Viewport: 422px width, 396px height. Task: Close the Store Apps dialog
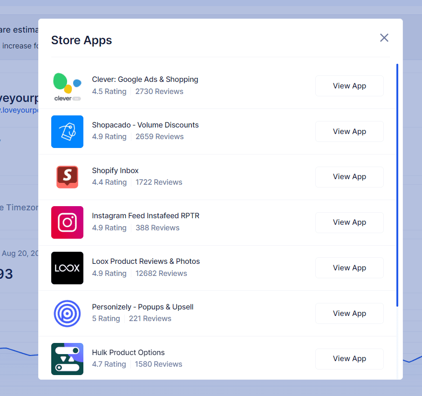384,38
